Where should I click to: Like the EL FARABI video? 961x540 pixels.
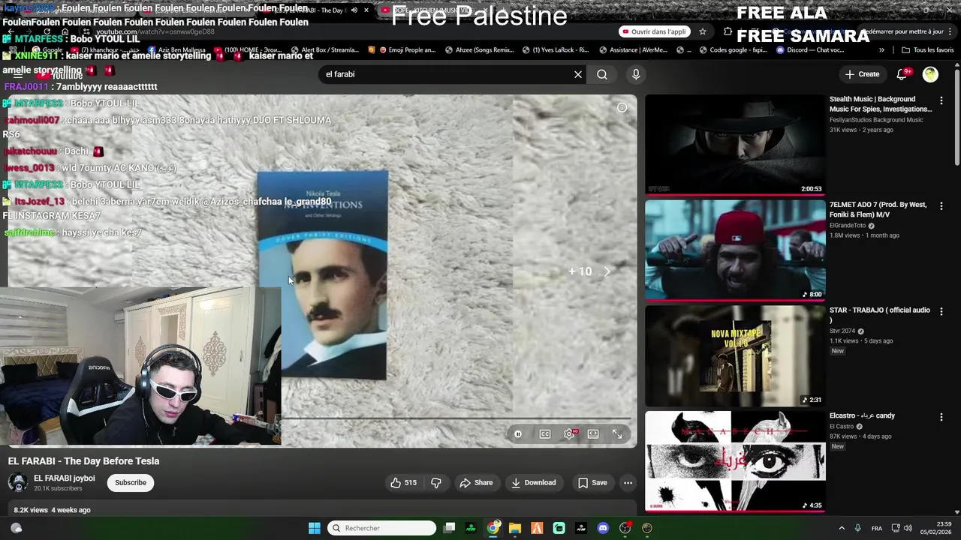point(403,483)
